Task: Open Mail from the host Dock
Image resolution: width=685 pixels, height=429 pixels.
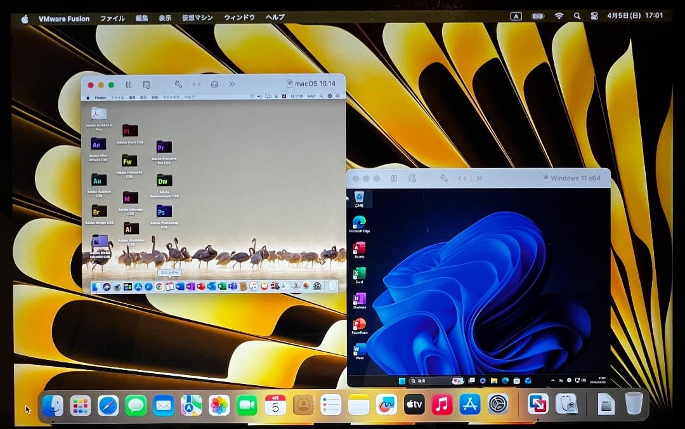Action: 164,406
